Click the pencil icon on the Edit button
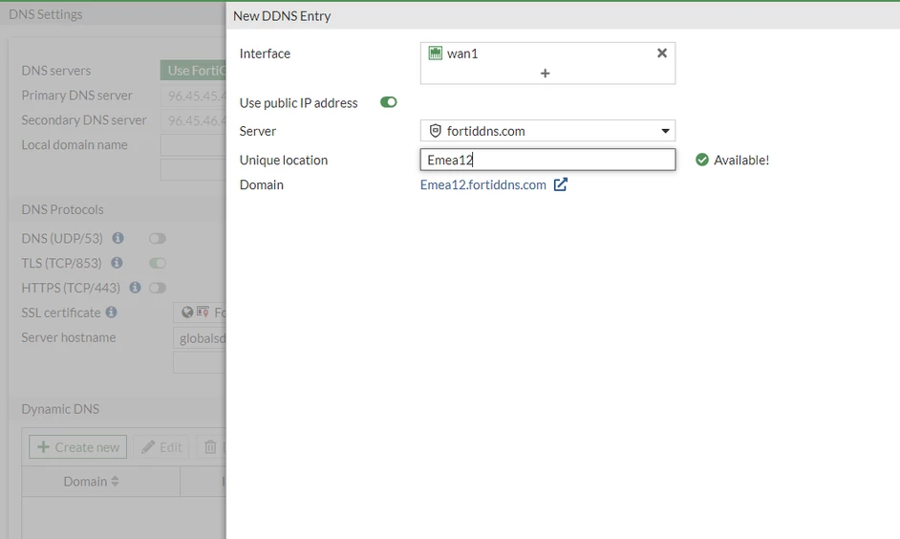 [148, 447]
